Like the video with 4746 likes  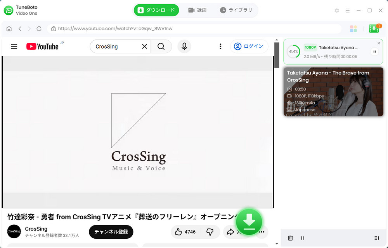pos(185,232)
